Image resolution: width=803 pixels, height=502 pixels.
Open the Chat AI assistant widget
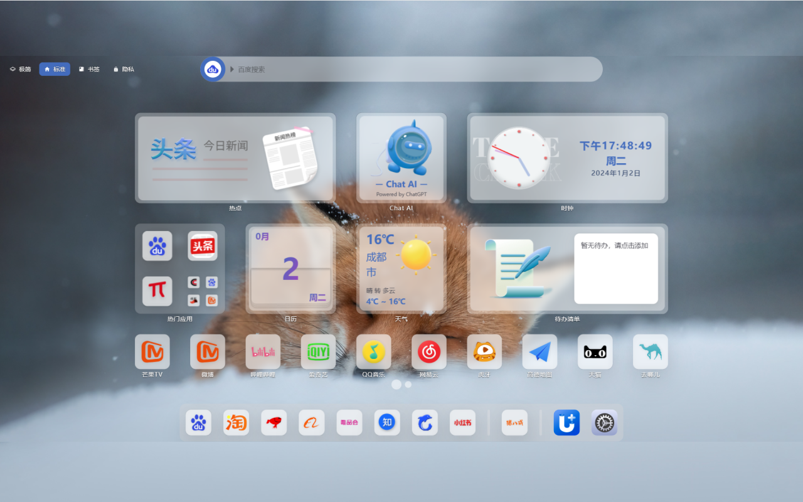401,157
